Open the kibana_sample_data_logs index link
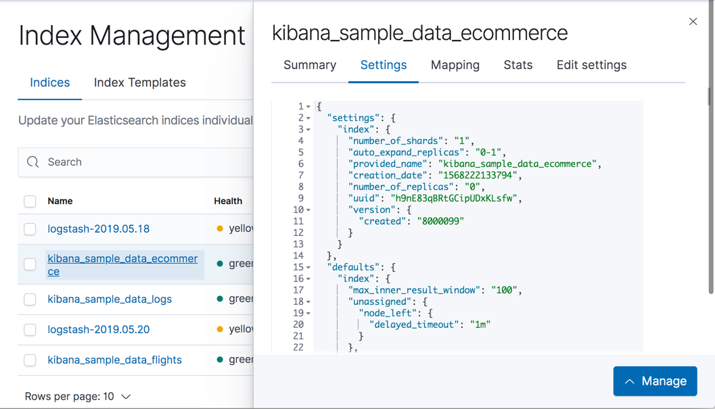Image resolution: width=715 pixels, height=409 pixels. coord(110,299)
